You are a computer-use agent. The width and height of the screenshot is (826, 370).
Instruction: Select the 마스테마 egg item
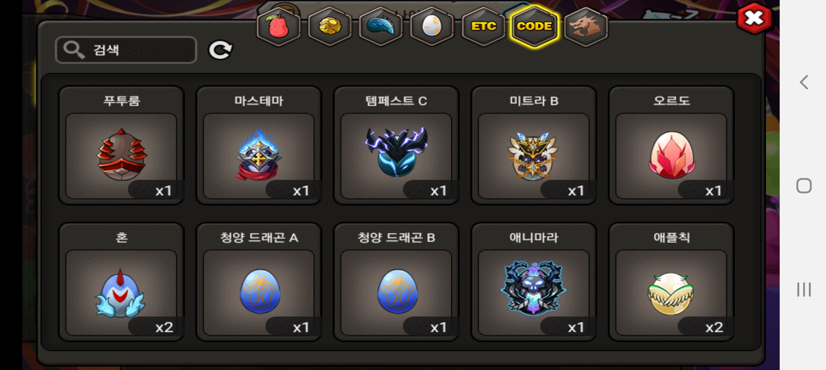(x=259, y=145)
